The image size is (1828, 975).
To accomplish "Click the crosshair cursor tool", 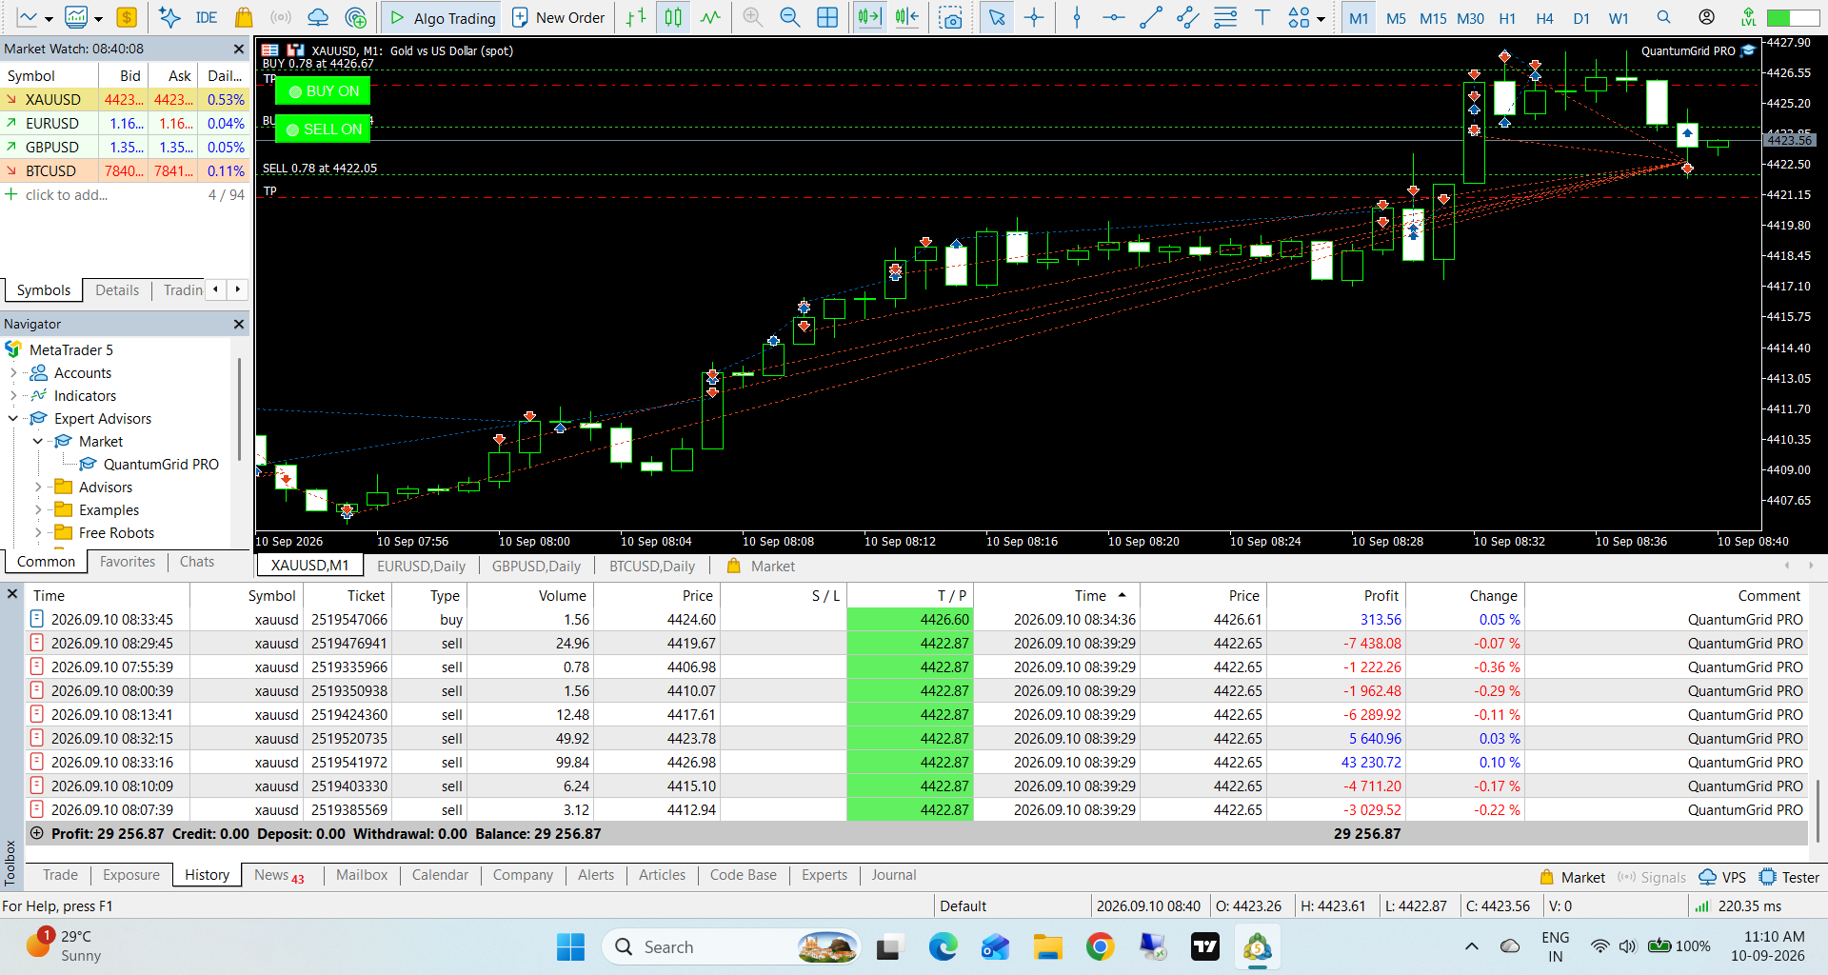I will coord(1034,17).
